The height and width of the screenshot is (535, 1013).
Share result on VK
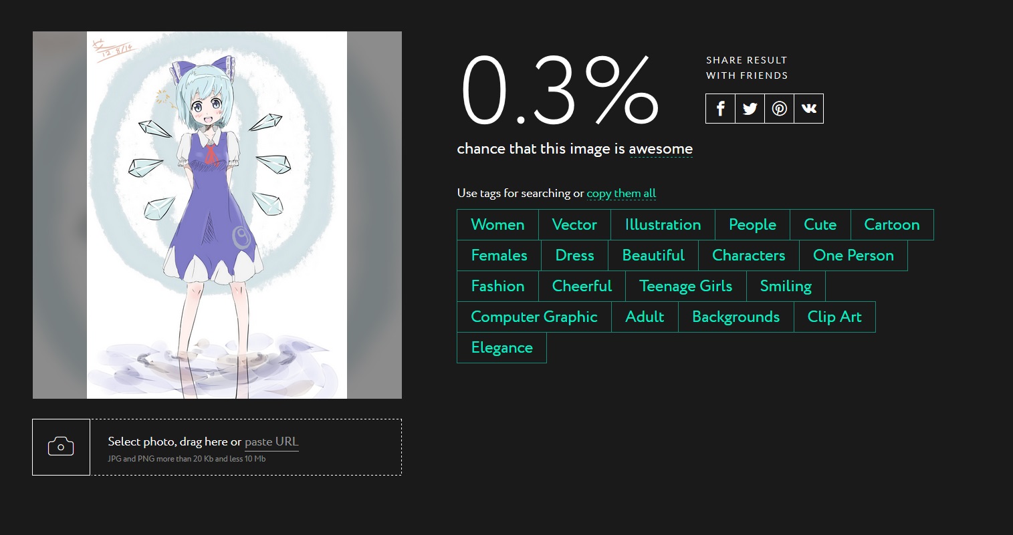point(808,109)
